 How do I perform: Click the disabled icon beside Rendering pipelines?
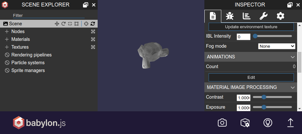tap(7, 55)
